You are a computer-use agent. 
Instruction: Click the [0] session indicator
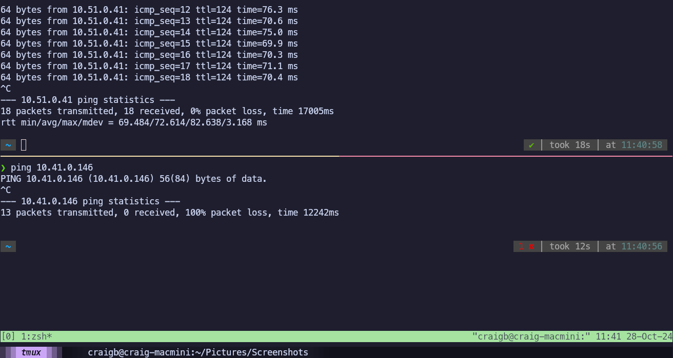click(8, 336)
